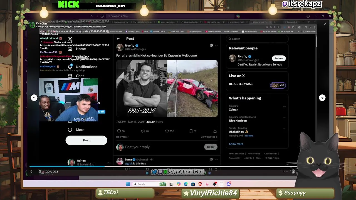The height and width of the screenshot is (200, 356).
Task: Open options for Zohran trend
Action: pos(284,107)
